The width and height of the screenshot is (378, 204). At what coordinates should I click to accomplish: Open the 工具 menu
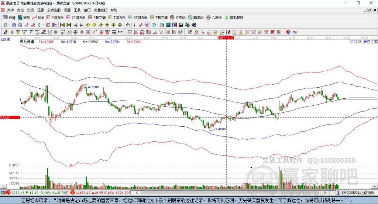[x=77, y=10]
